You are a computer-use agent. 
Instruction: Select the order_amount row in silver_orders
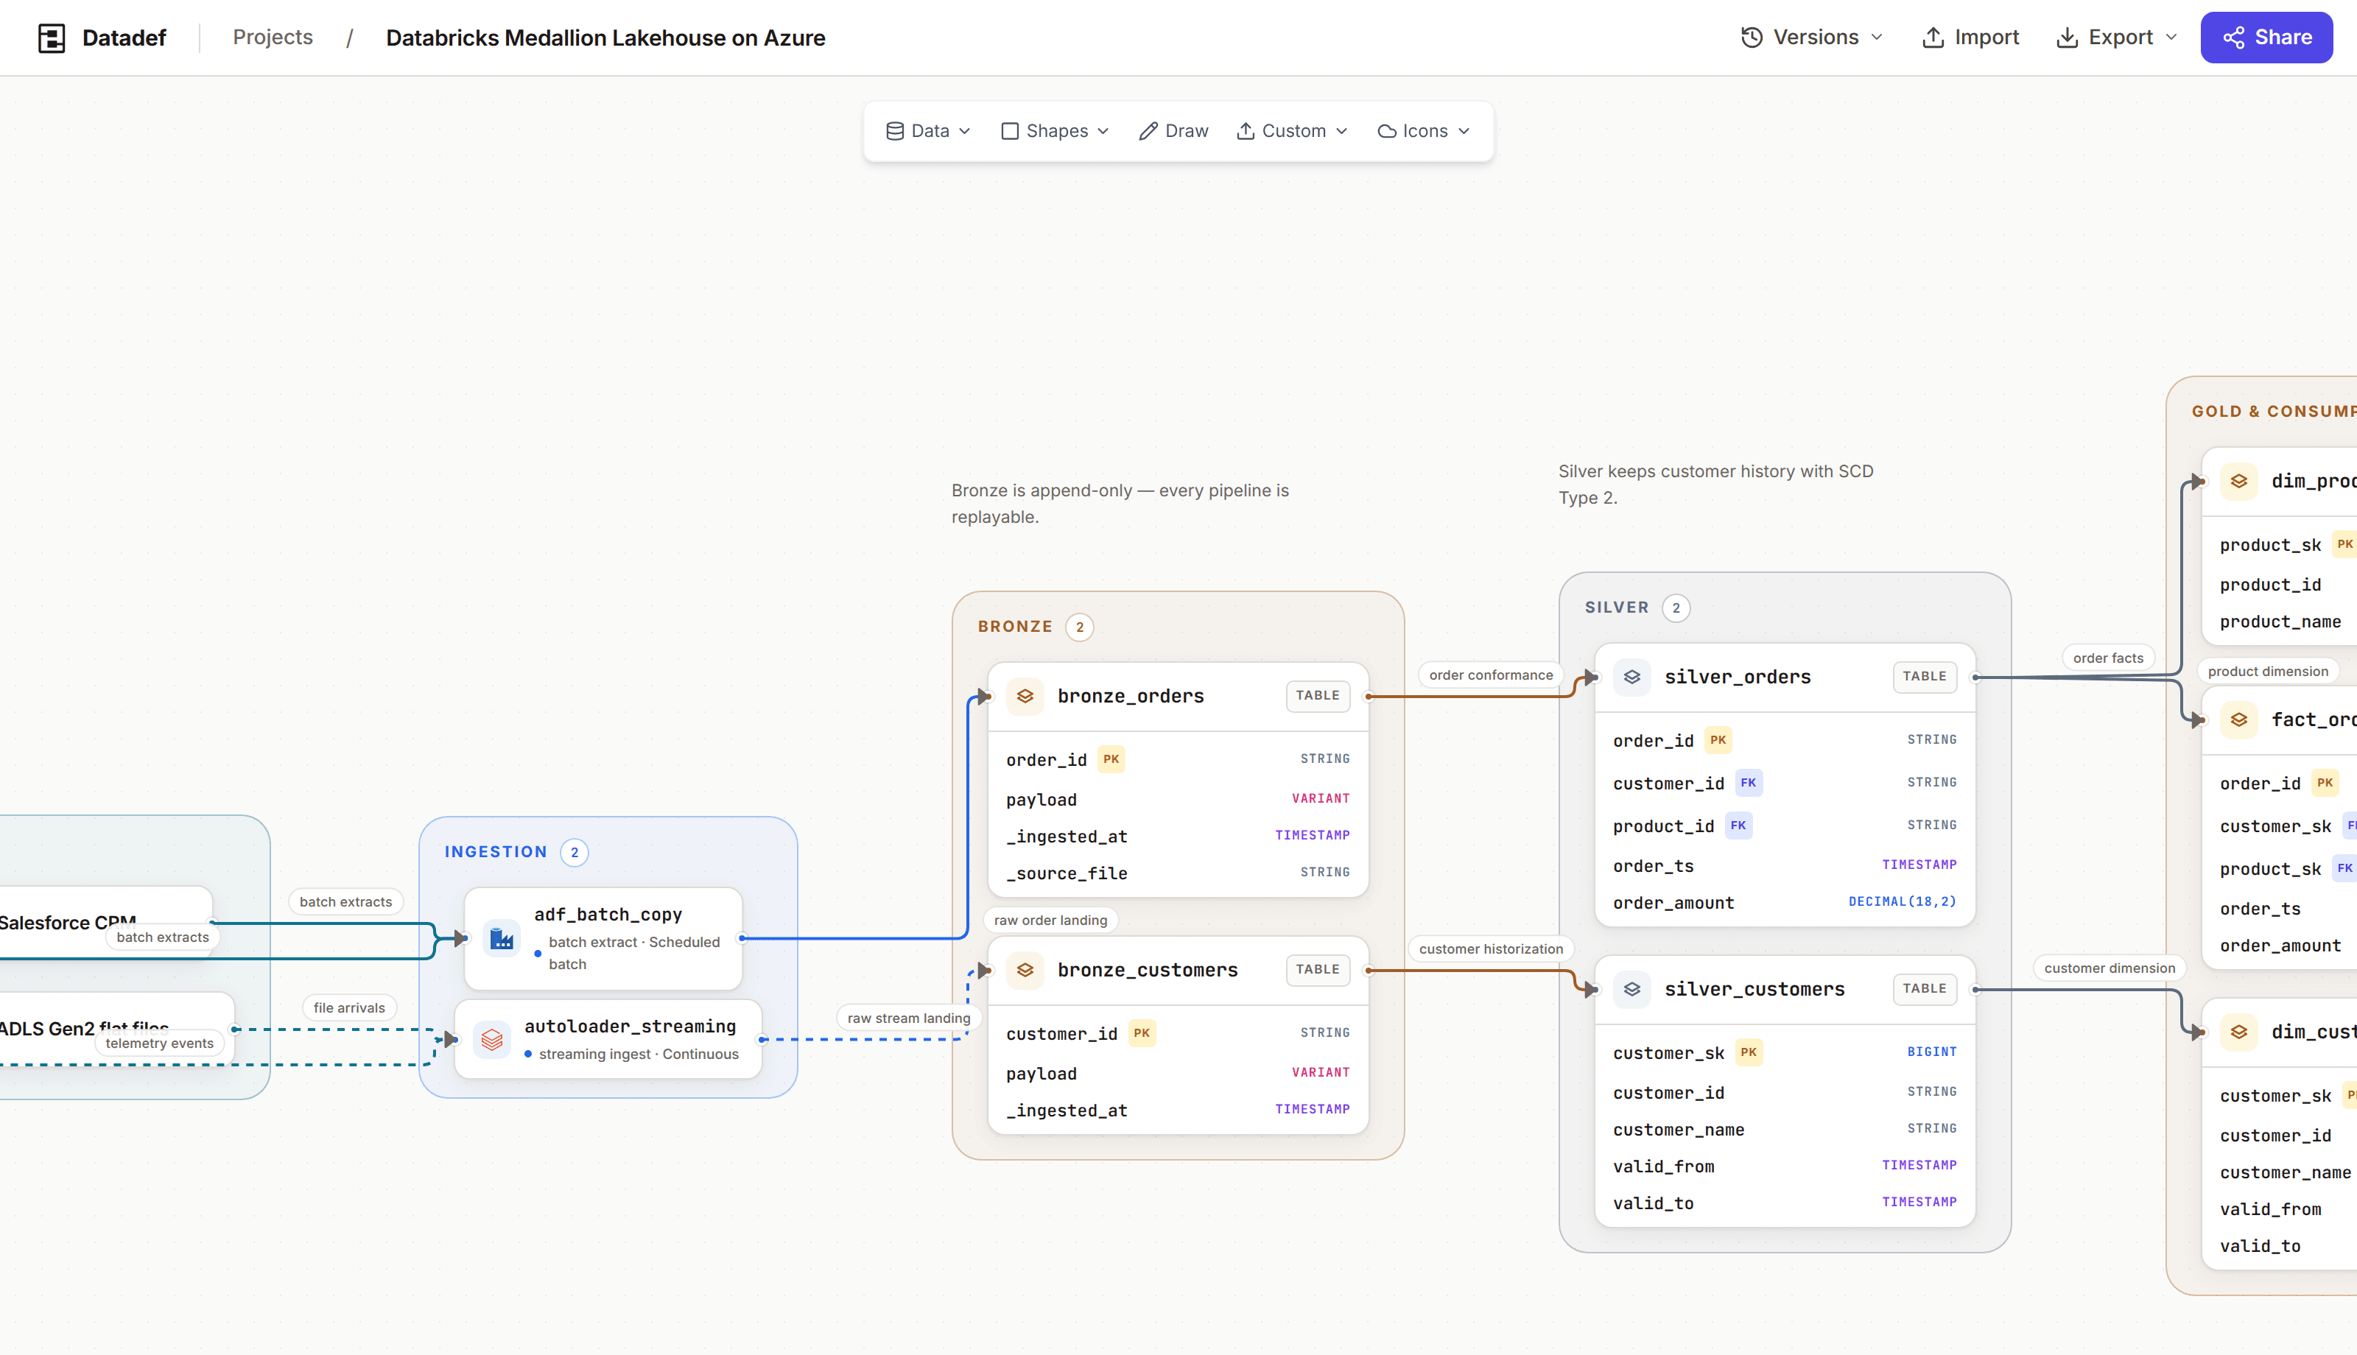click(1785, 903)
